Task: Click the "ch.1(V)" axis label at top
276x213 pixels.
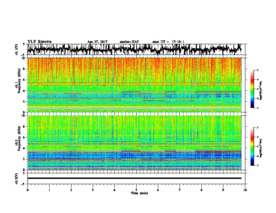Action: pos(17,49)
